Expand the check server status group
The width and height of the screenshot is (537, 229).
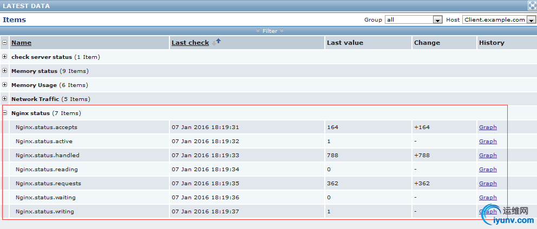pos(4,57)
